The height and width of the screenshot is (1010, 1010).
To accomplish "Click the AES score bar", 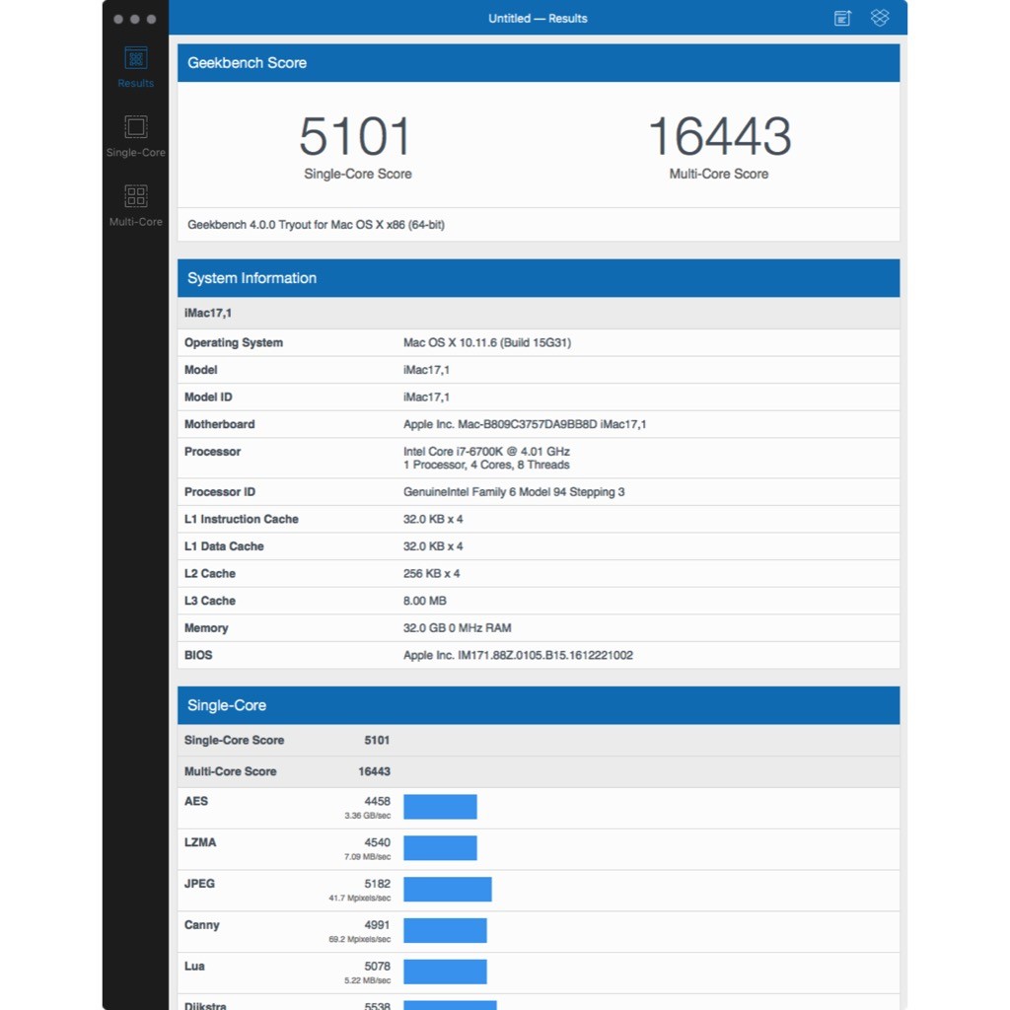I will [440, 807].
